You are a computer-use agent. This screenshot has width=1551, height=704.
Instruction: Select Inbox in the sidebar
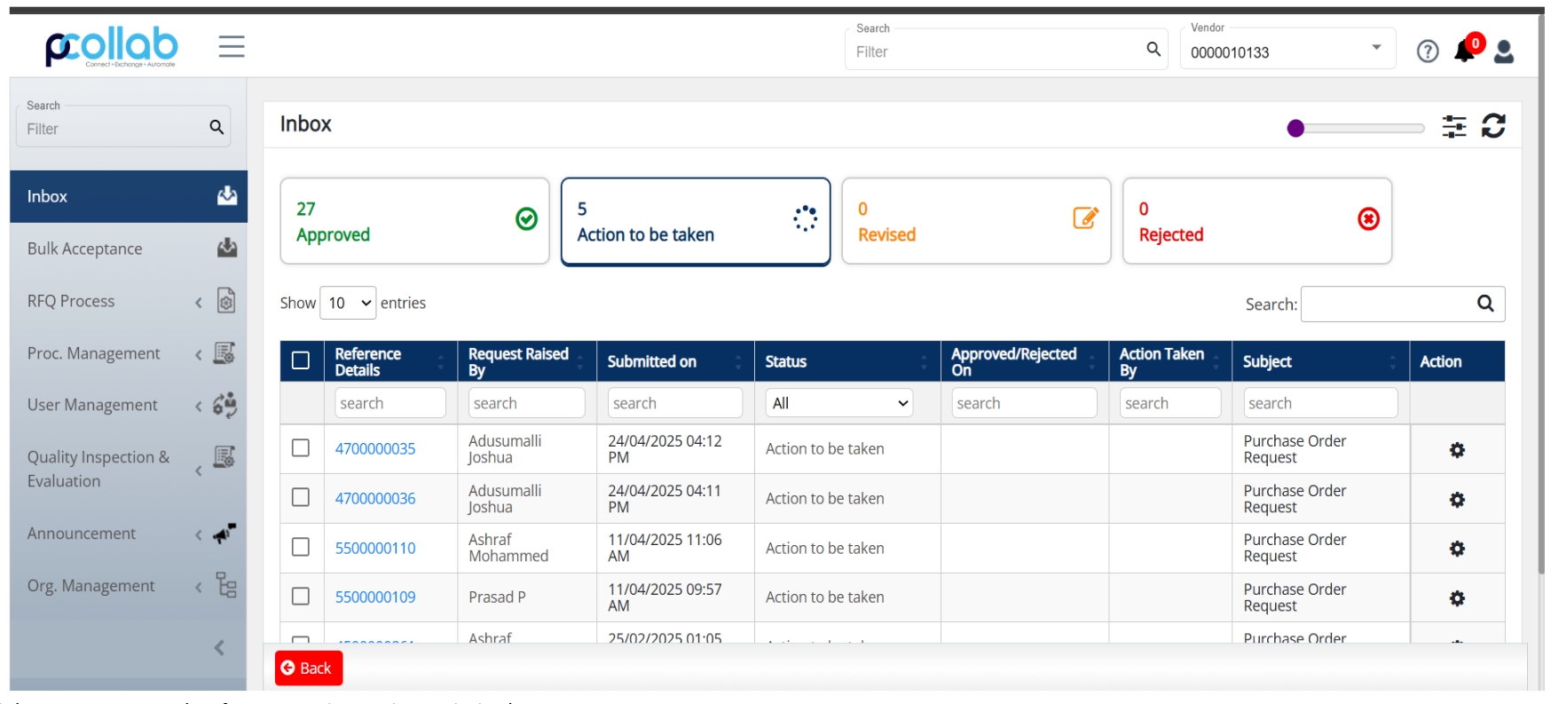click(129, 196)
